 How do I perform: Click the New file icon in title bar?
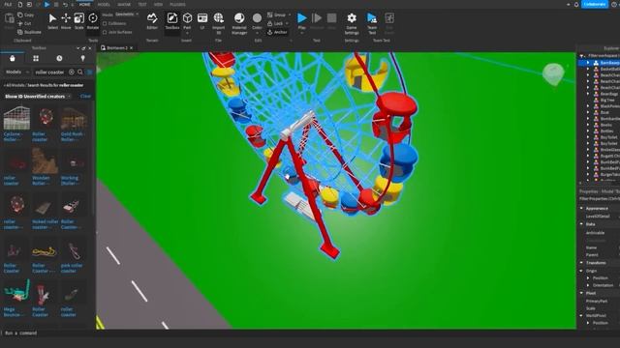tap(19, 5)
